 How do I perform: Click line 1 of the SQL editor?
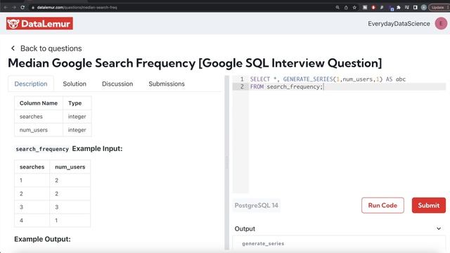[328, 79]
